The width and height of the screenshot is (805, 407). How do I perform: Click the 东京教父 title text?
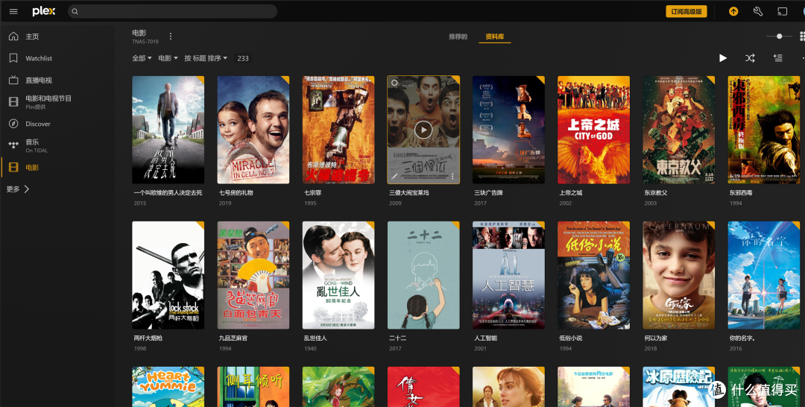click(656, 193)
